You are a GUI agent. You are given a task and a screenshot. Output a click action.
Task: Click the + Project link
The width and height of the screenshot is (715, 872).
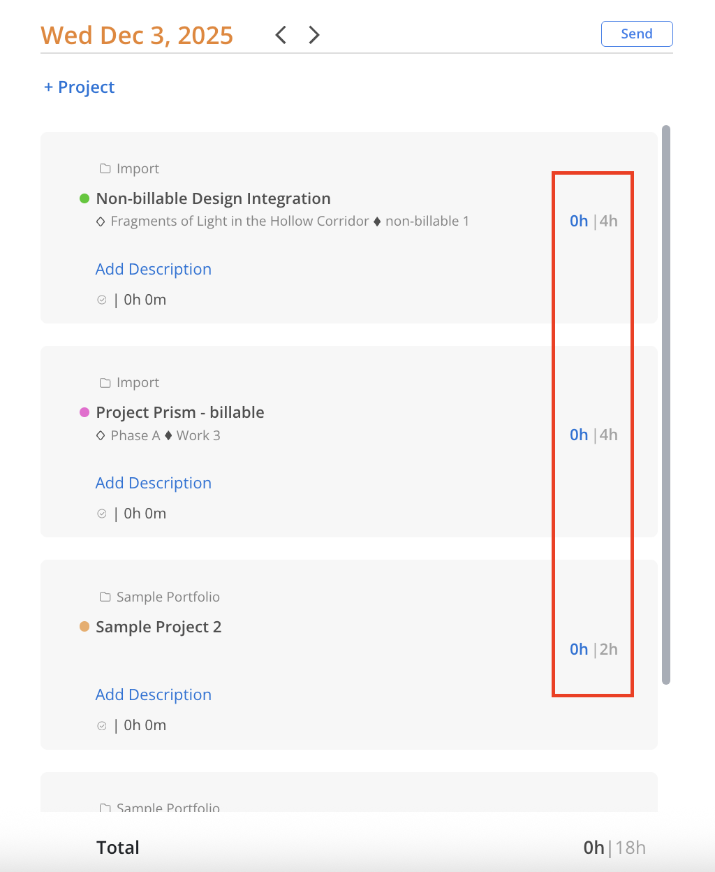pyautogui.click(x=79, y=87)
